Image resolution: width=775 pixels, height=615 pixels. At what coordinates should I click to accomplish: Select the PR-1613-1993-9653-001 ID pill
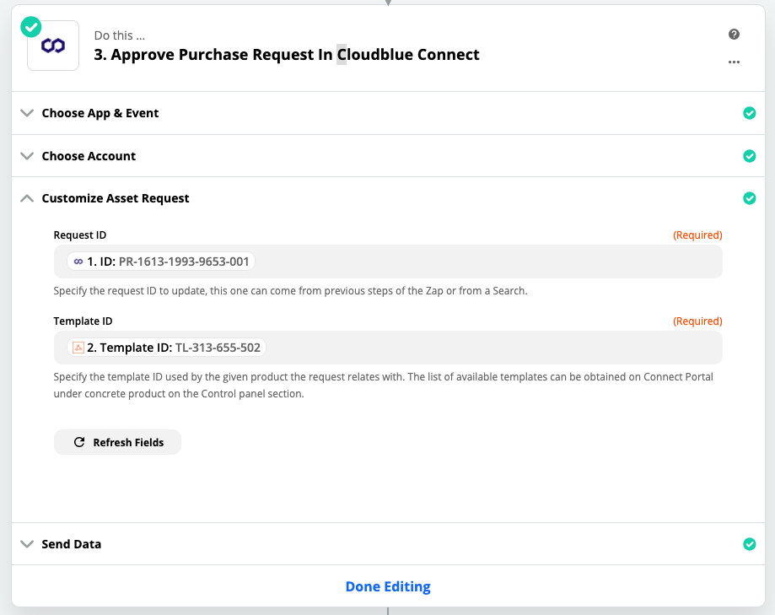tap(161, 262)
